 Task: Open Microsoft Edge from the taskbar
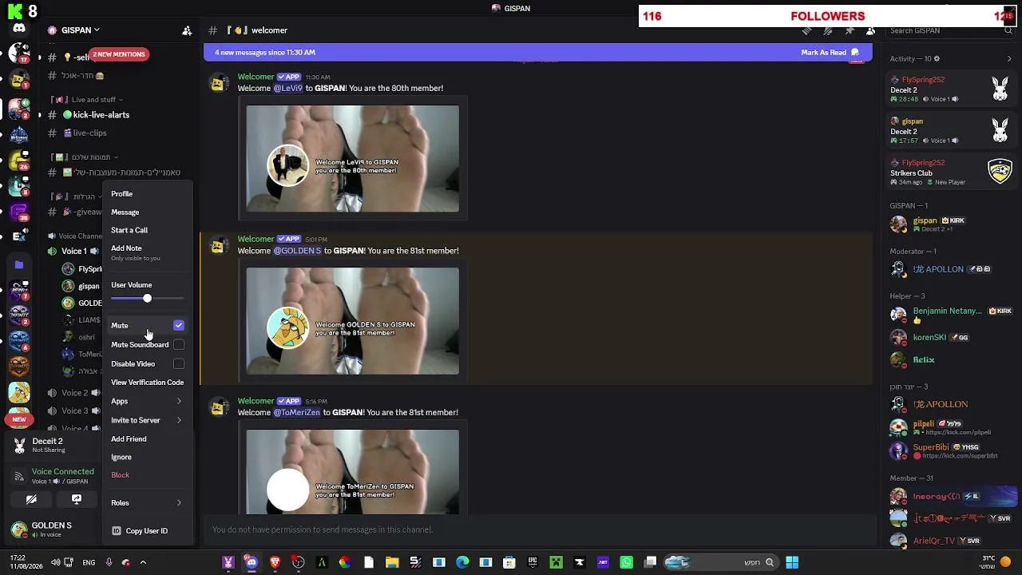point(462,562)
